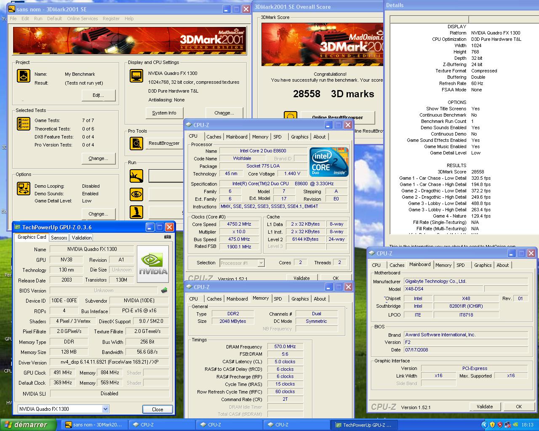This screenshot has height=431, width=539.
Task: Click Validate in CPU-Z Mainboard window
Action: [485, 407]
